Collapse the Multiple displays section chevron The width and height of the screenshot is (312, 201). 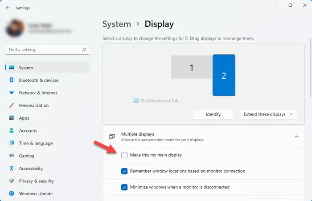coord(296,137)
